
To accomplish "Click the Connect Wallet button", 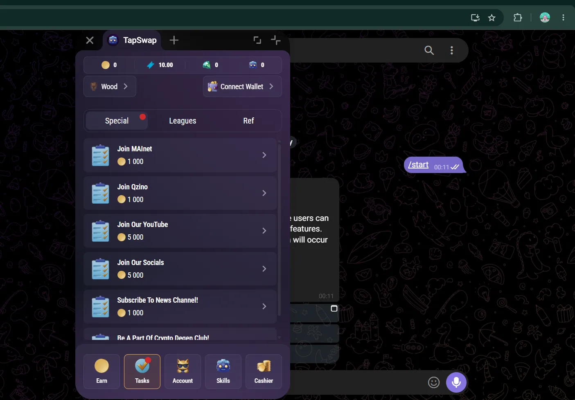I will (242, 86).
